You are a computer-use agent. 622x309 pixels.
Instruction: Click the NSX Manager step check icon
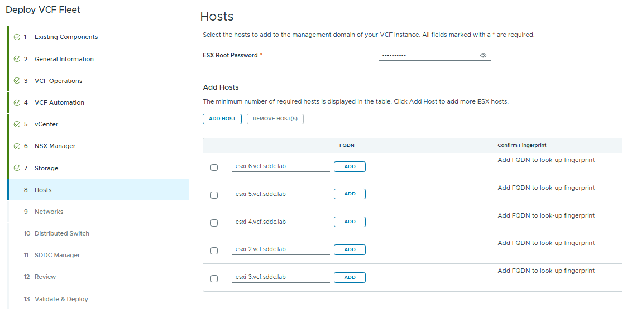17,146
